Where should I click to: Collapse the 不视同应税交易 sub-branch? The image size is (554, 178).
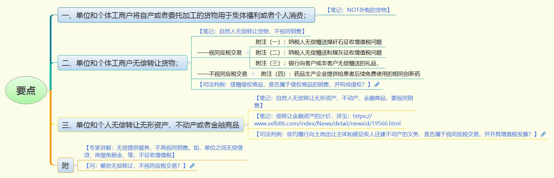253,74
